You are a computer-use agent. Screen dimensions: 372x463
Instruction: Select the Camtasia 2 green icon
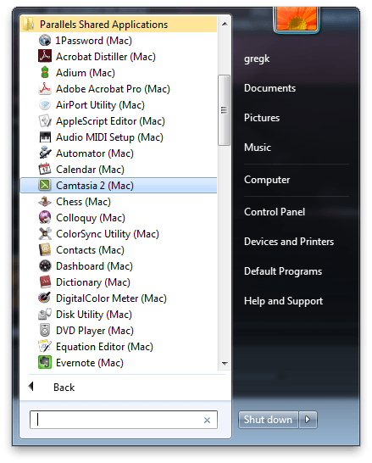coord(45,185)
